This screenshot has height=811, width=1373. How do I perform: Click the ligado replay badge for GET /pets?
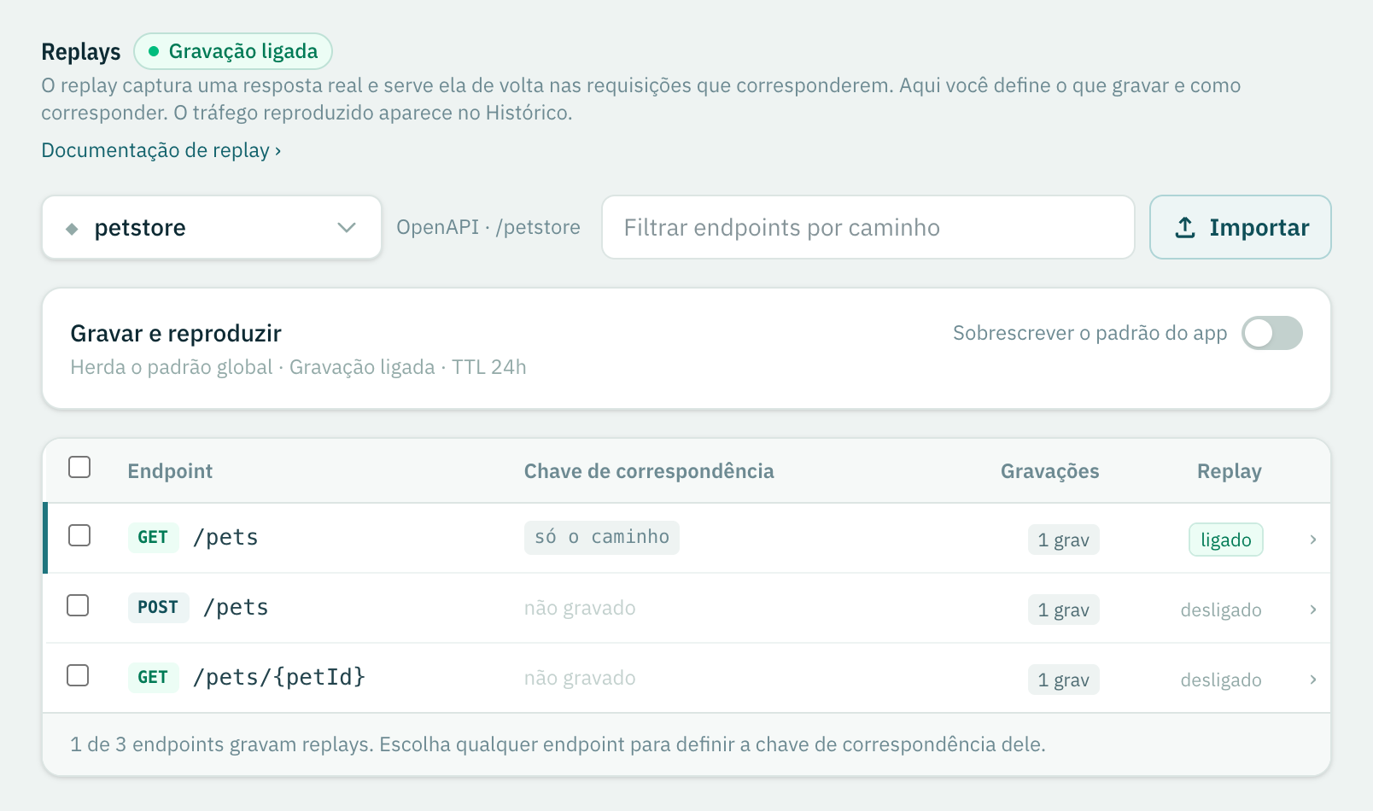(1226, 540)
